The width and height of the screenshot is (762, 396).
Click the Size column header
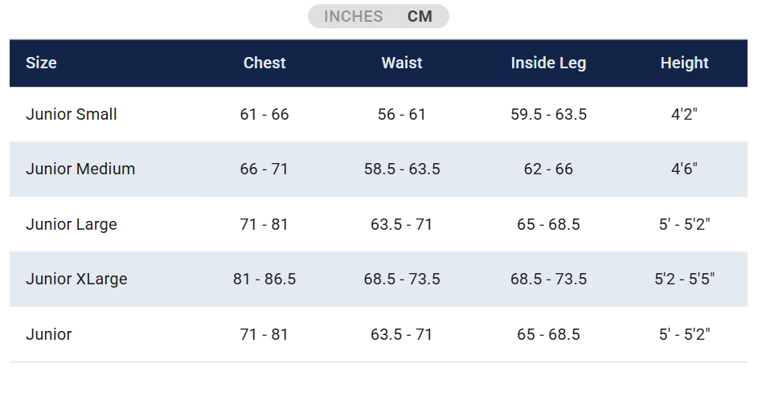click(41, 63)
